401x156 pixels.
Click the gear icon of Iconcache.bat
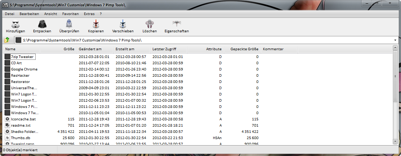pyautogui.click(x=7, y=119)
